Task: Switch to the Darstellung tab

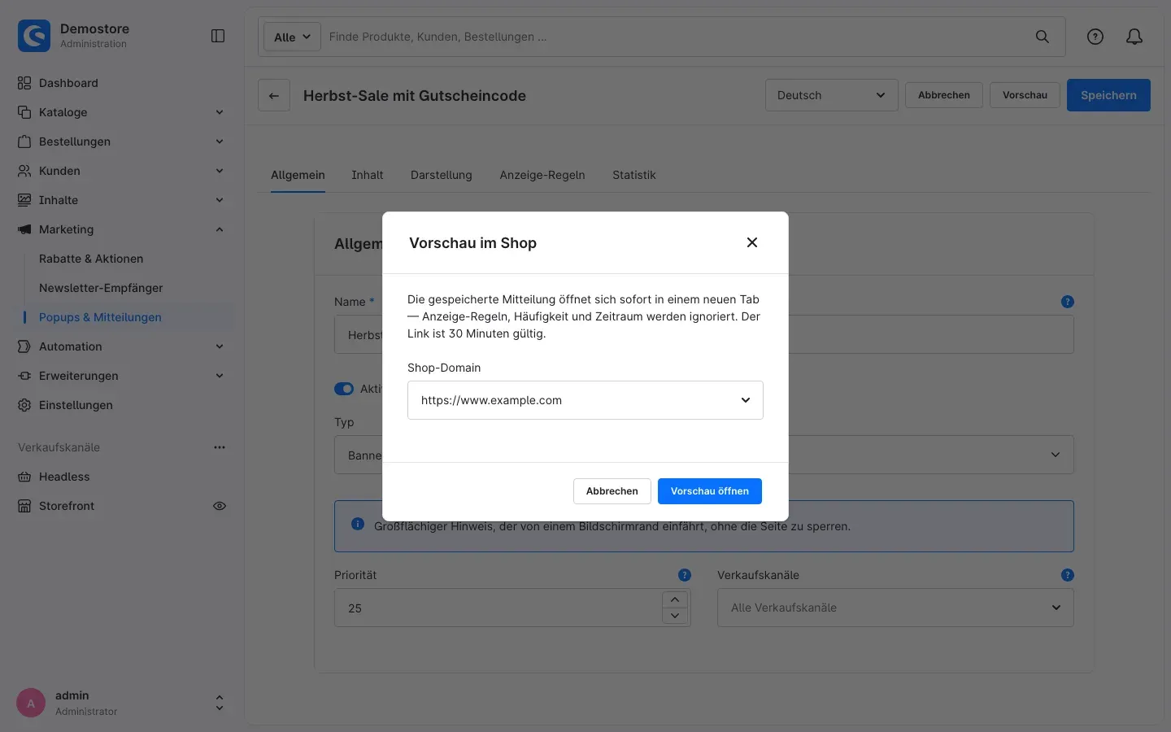Action: (442, 175)
